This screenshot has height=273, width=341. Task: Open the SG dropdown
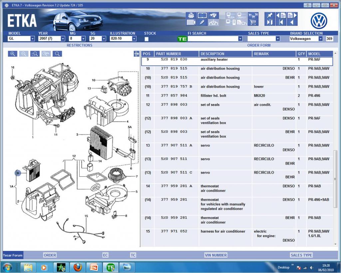click(104, 39)
